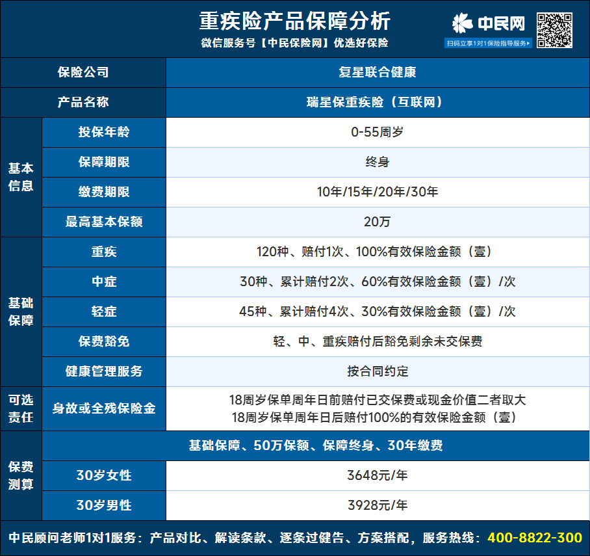
Task: Click the cell starting with 30种、累计赔付2次
Action: 378,282
